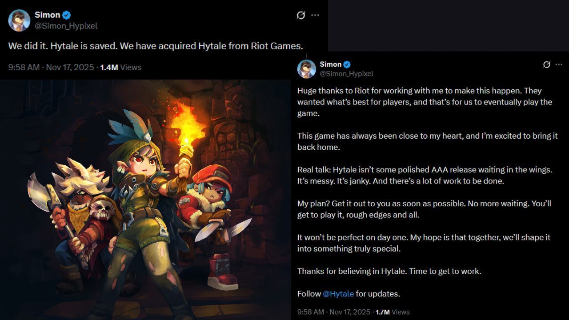Click the name Simon on the 'We did it' tweet

tap(47, 15)
